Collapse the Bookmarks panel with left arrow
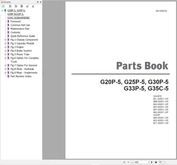This screenshot has height=165, width=177. pos(40,2)
